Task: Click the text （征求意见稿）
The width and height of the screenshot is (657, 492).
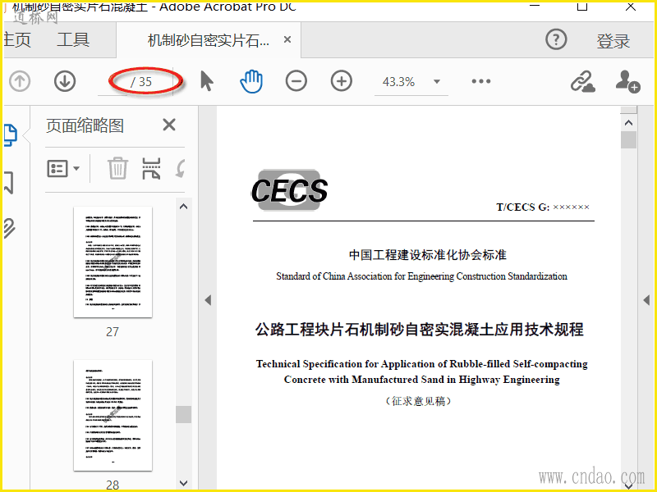Action: coord(418,401)
